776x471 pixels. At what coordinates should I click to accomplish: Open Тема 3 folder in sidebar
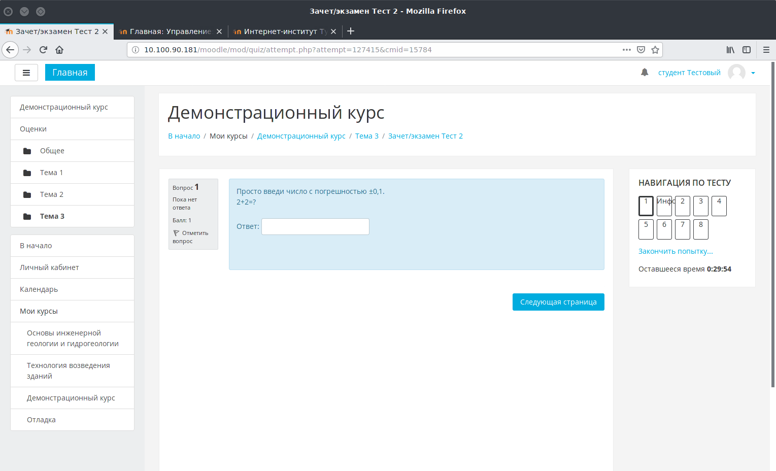point(72,216)
